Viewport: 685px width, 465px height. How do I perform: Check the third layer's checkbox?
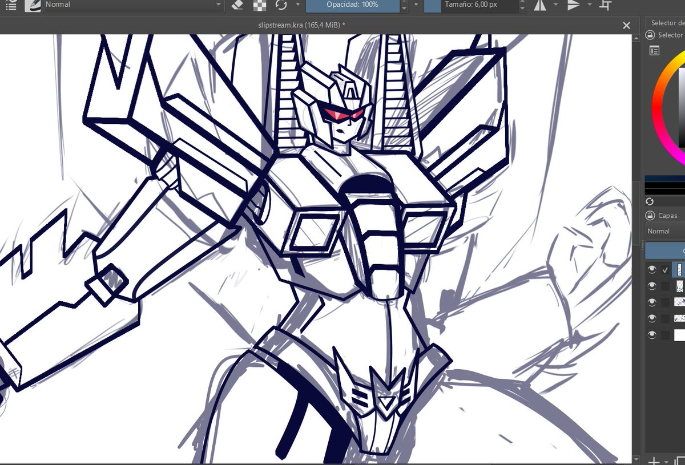(x=665, y=302)
